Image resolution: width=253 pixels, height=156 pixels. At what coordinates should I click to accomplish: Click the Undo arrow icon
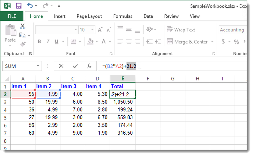[x=30, y=6]
